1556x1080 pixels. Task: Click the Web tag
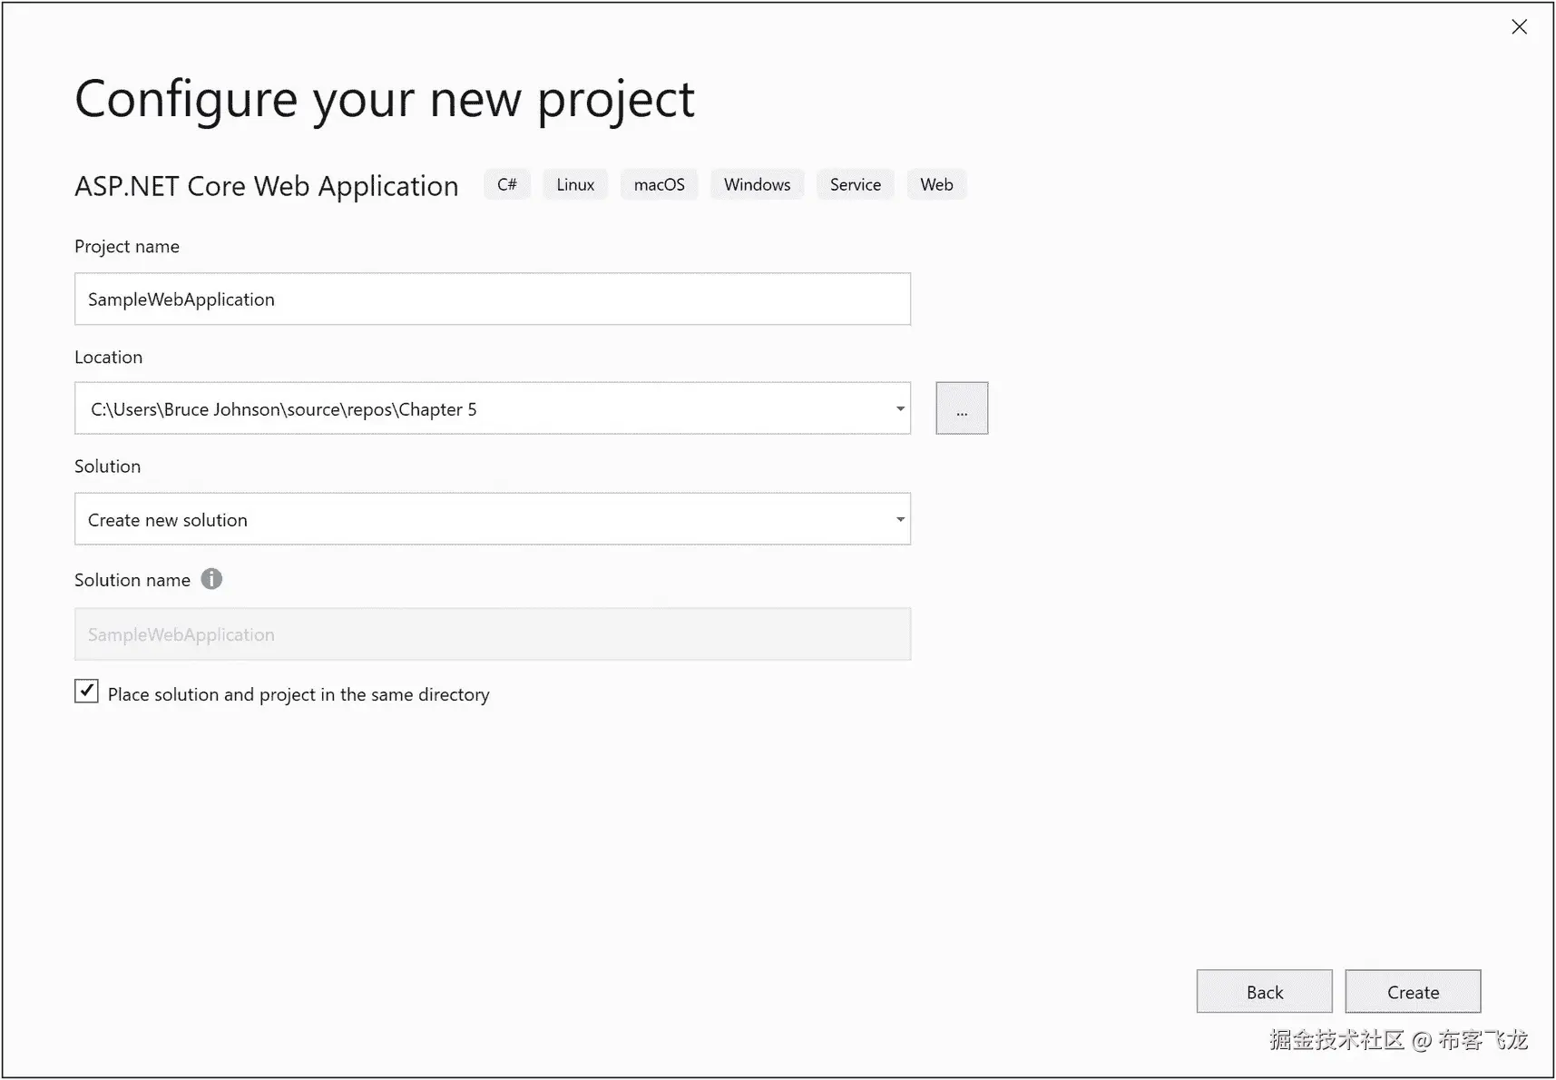click(936, 185)
